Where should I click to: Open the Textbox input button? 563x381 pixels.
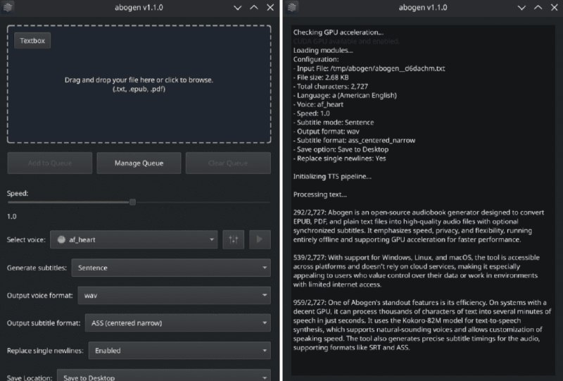click(32, 41)
